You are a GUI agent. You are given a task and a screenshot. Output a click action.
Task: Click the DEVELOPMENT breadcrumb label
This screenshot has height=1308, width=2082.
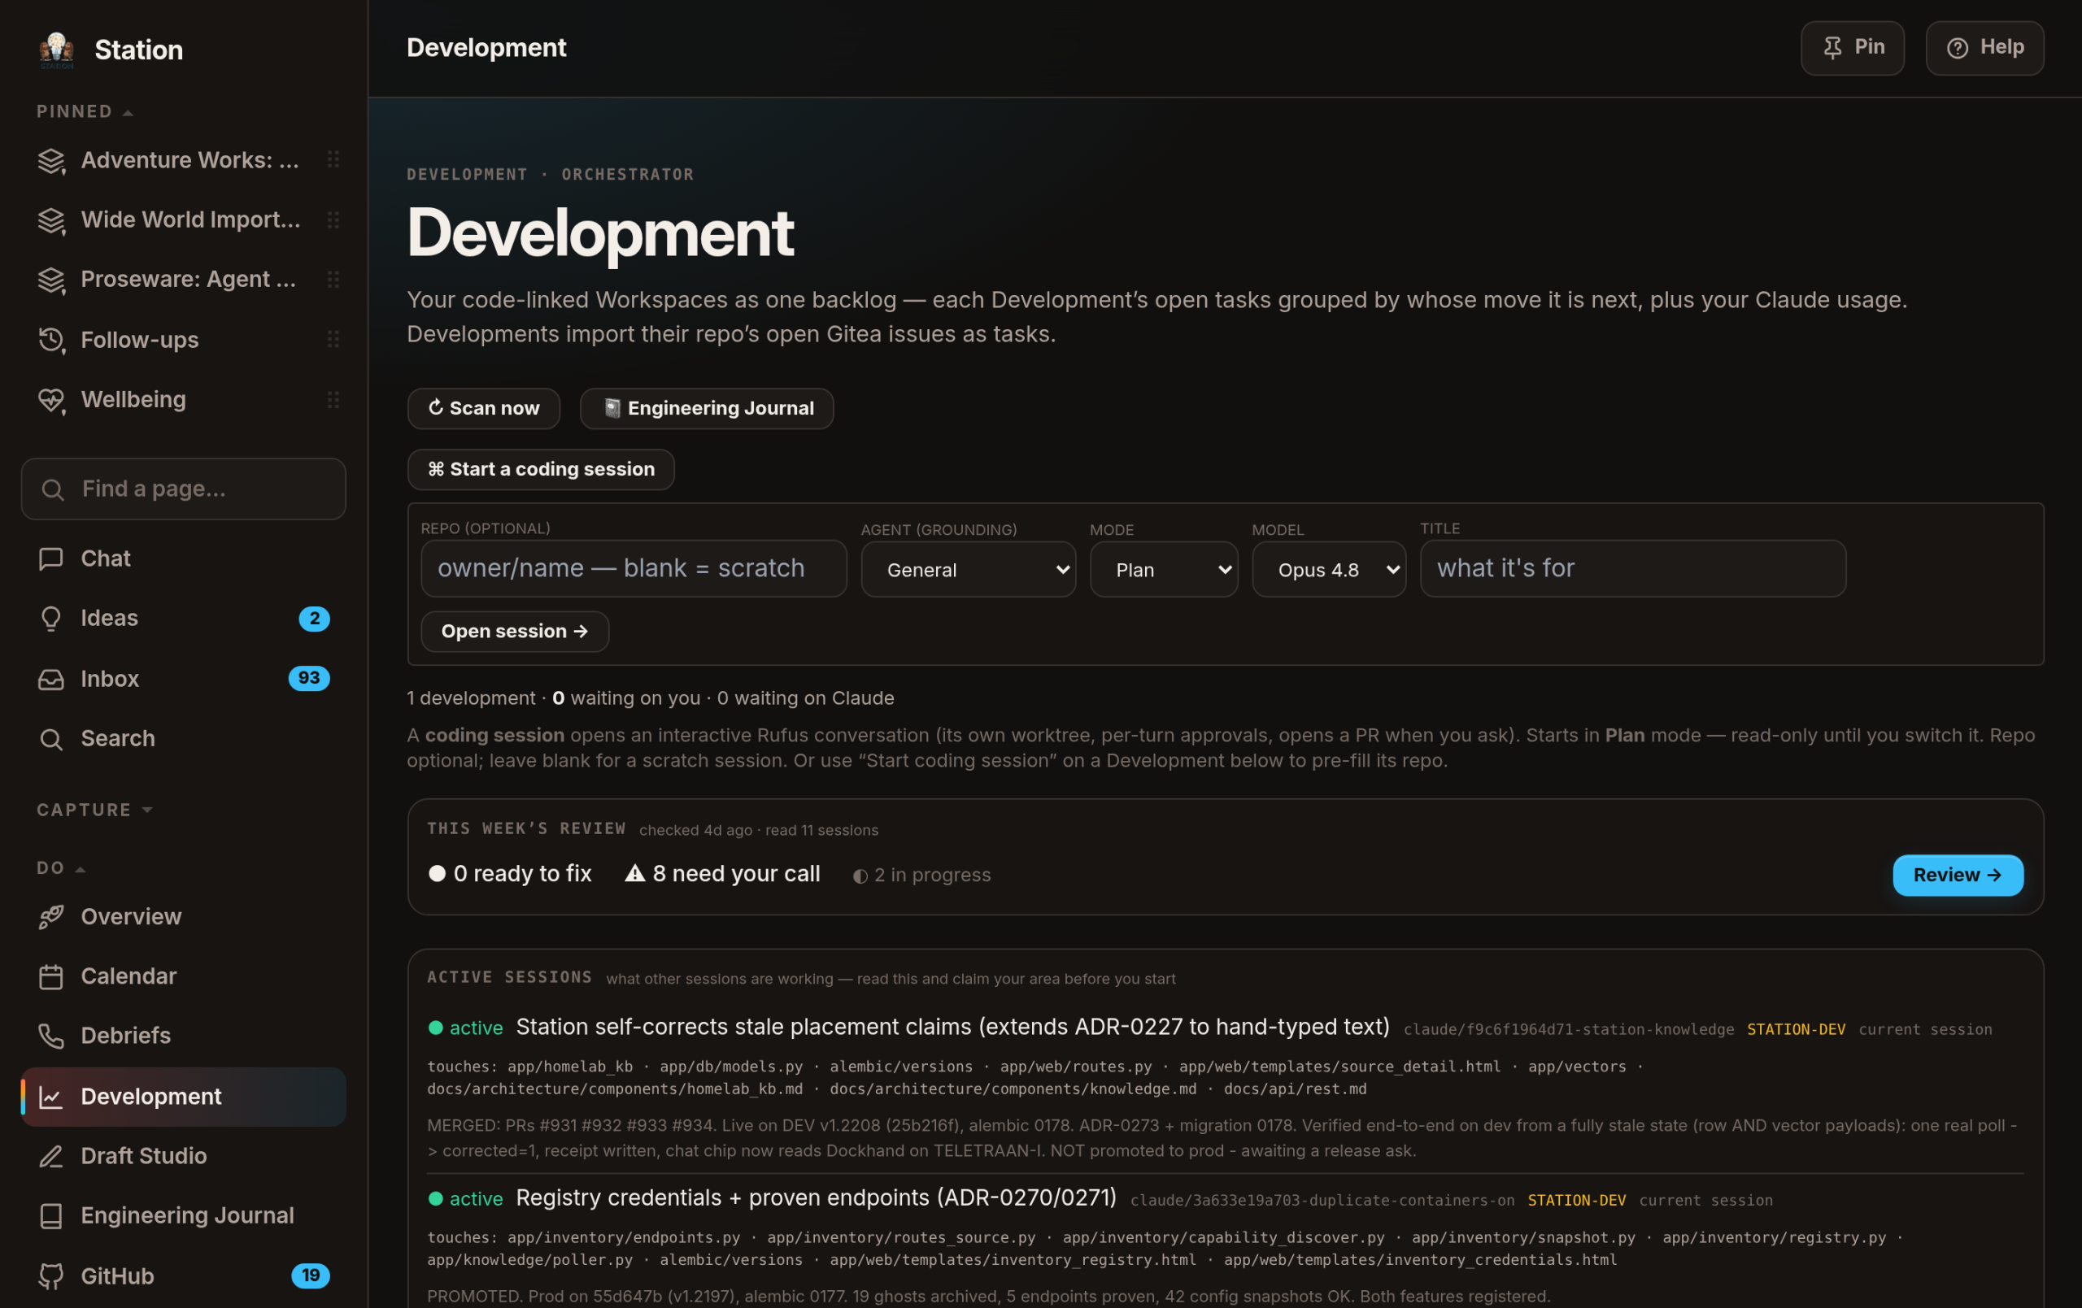coord(468,175)
